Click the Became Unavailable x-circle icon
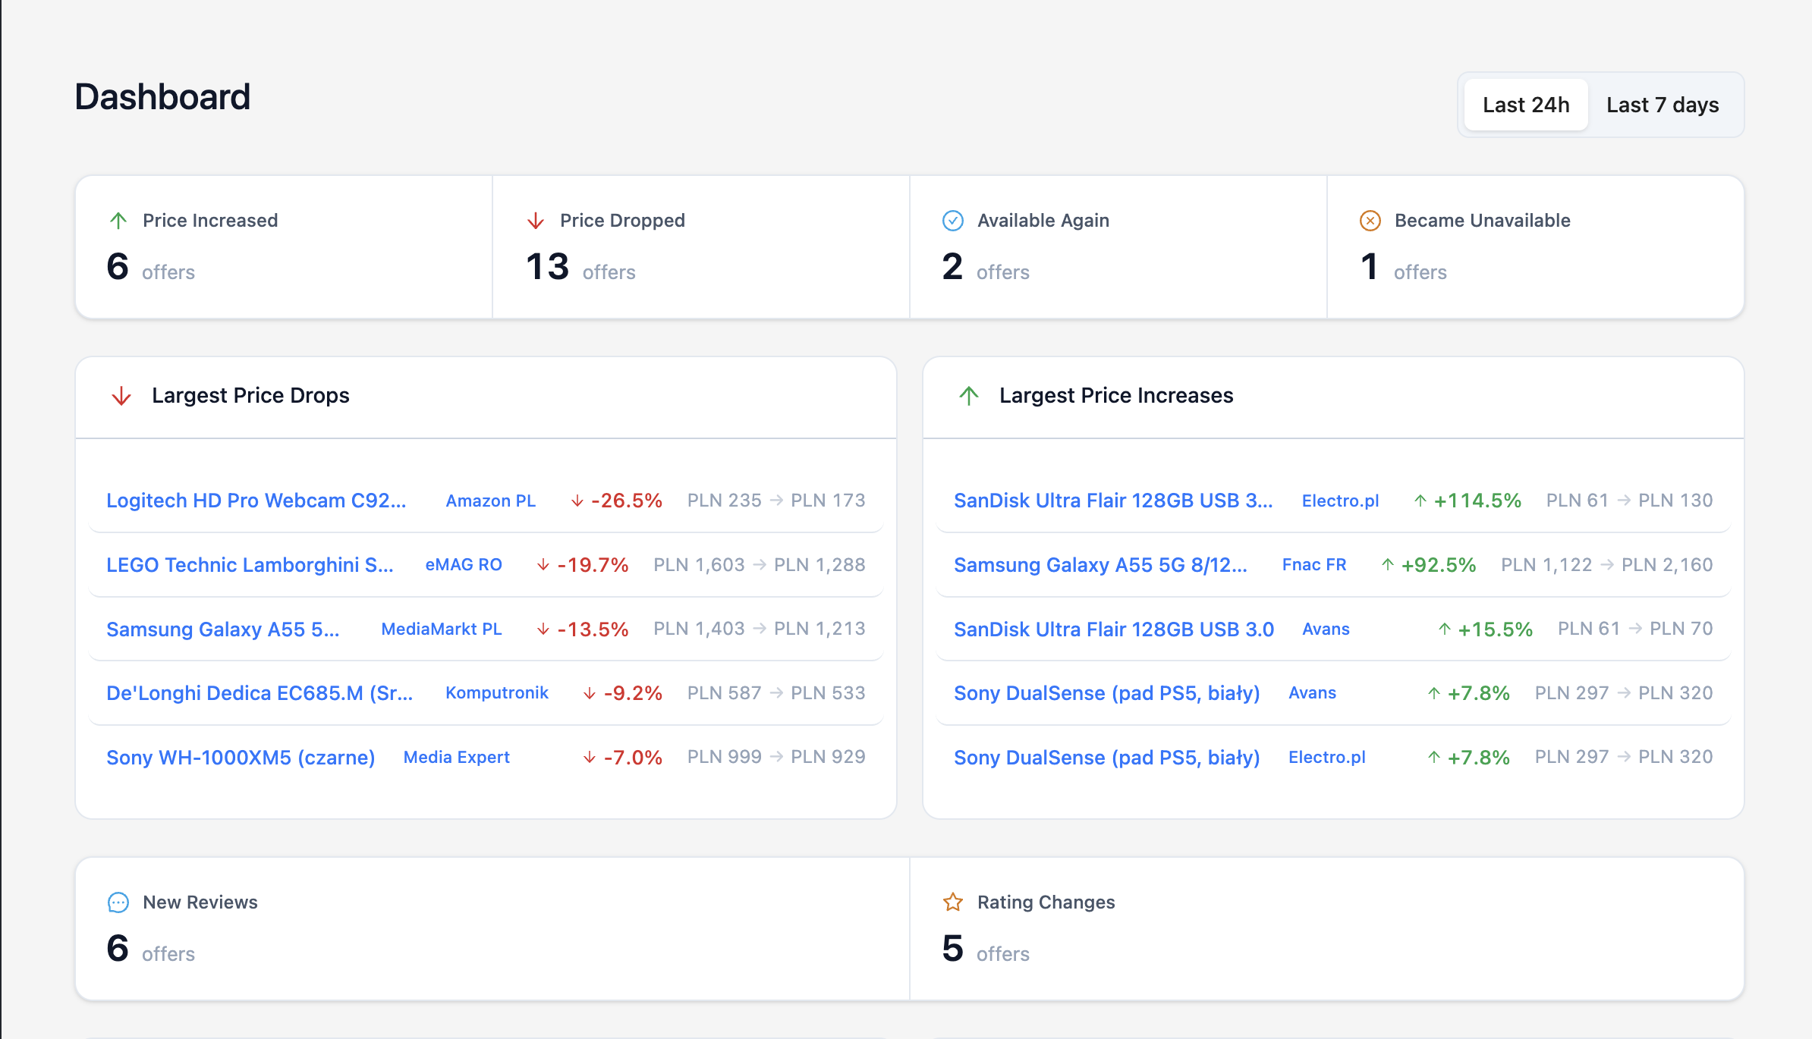 [1370, 221]
